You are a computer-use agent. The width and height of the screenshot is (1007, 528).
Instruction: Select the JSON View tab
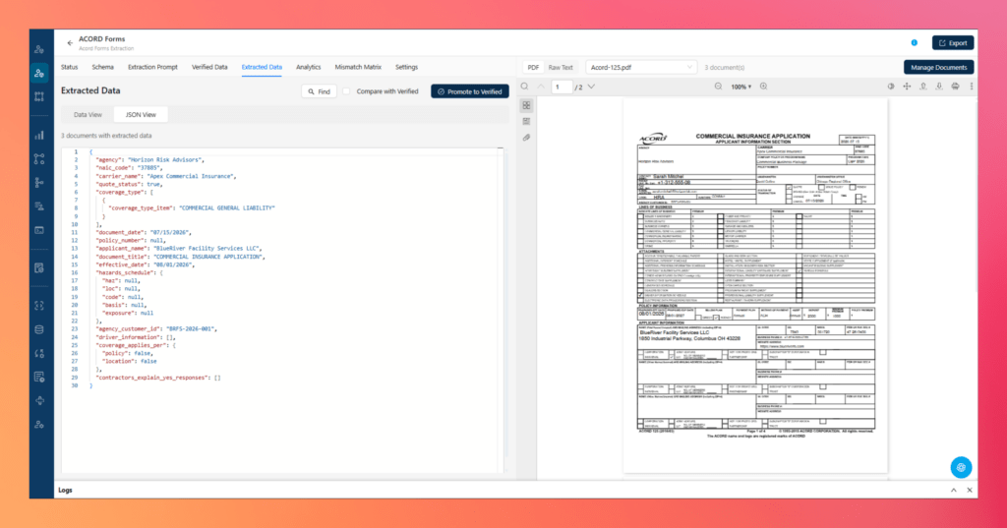141,115
